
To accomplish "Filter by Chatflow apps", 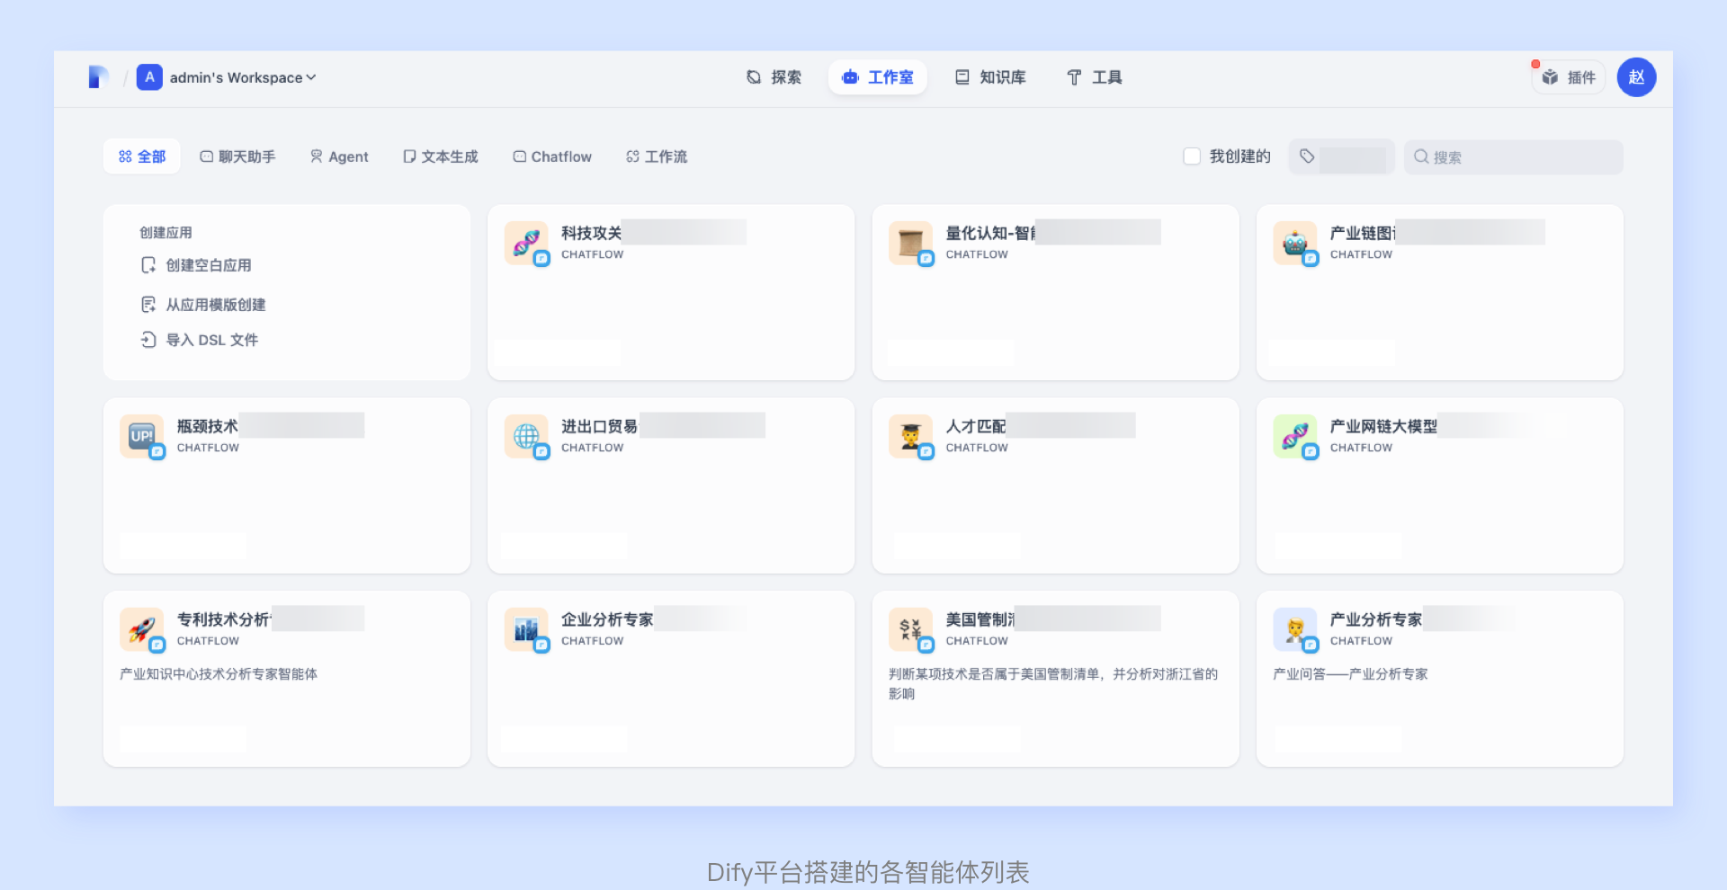I will (552, 156).
